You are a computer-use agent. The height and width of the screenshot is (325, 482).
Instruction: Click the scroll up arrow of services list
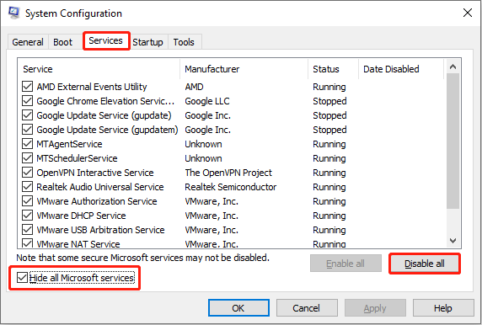pyautogui.click(x=453, y=67)
